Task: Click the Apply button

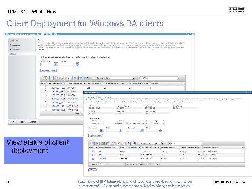Action: (x=22, y=122)
